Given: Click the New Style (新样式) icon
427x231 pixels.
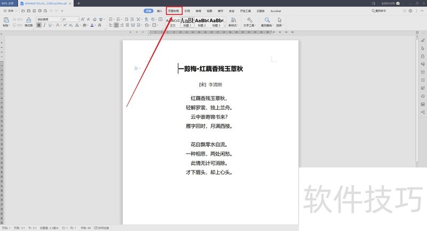Looking at the screenshot, I should pos(233,20).
